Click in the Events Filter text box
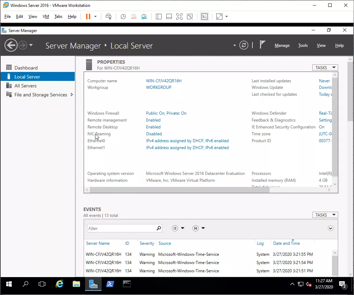The width and height of the screenshot is (354, 295). tap(122, 229)
